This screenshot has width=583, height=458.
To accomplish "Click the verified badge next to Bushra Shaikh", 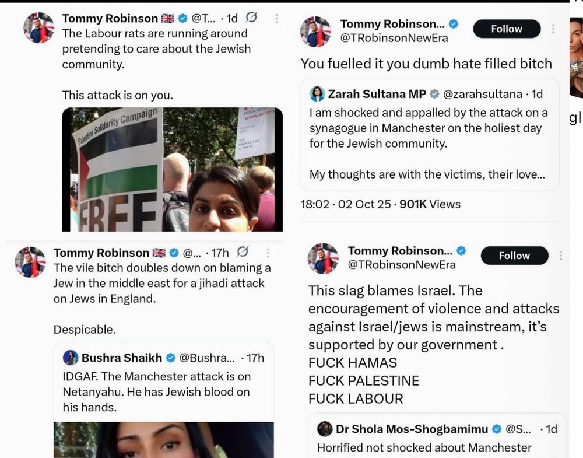I will [170, 358].
